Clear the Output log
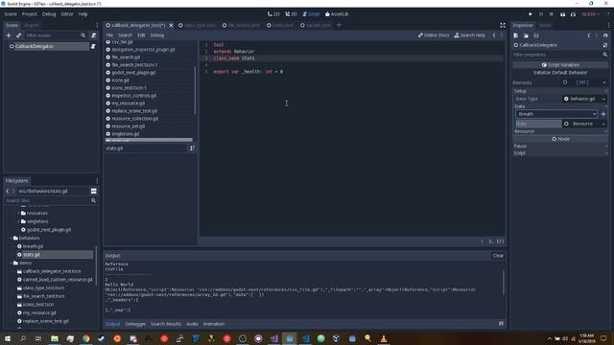This screenshot has width=614, height=345. [498, 256]
